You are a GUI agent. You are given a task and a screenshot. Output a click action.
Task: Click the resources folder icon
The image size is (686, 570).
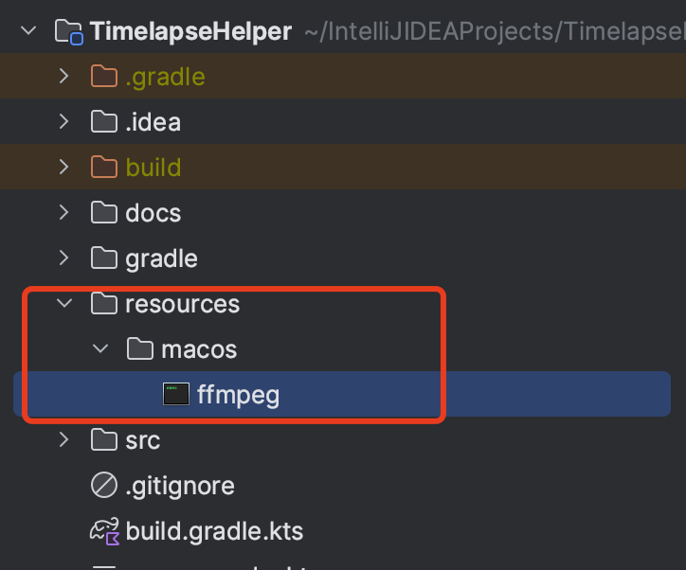(x=104, y=303)
